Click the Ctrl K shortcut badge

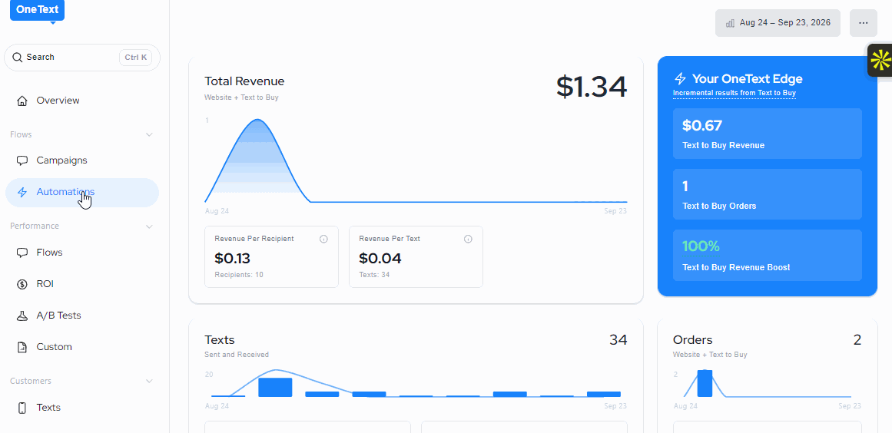[x=135, y=58]
